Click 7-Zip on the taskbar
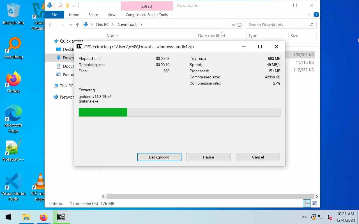Screen dimensions: 359x224 [x=61, y=217]
